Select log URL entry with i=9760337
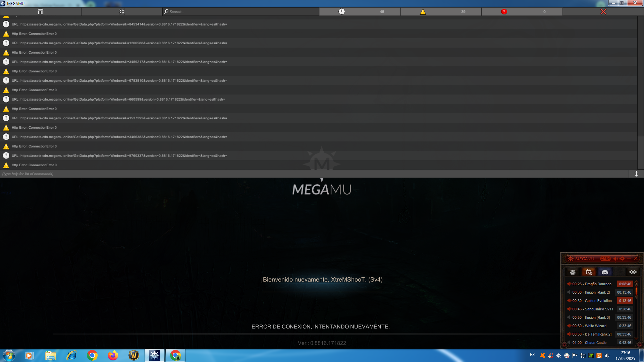644x362 pixels. tap(319, 156)
